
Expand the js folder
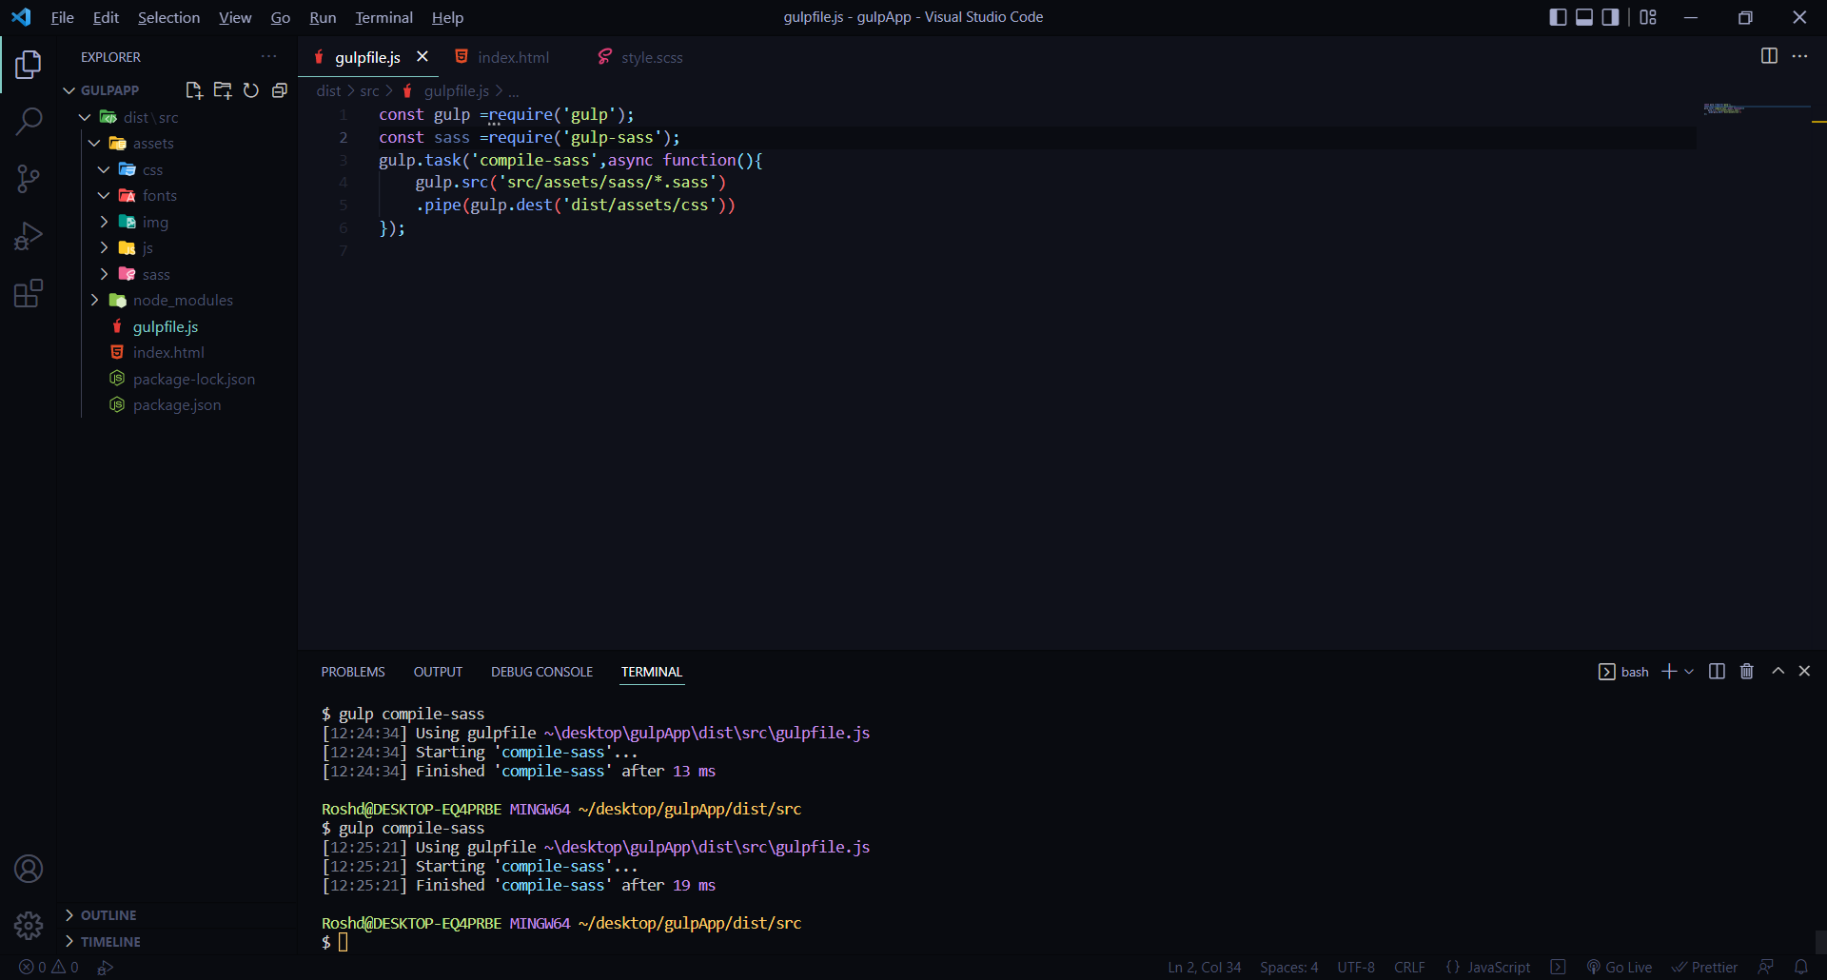(104, 247)
